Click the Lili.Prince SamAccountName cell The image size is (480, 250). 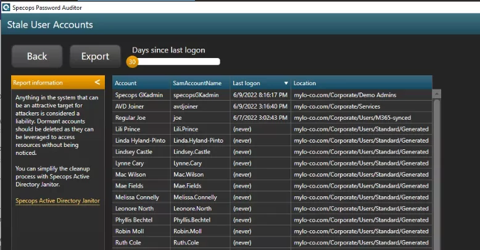click(x=200, y=129)
